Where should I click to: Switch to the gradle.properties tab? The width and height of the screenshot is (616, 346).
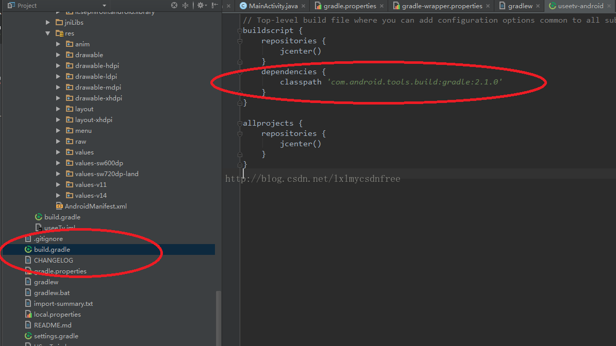pyautogui.click(x=349, y=6)
